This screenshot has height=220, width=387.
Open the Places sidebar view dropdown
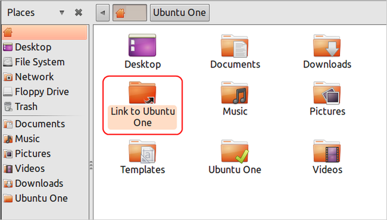click(61, 13)
